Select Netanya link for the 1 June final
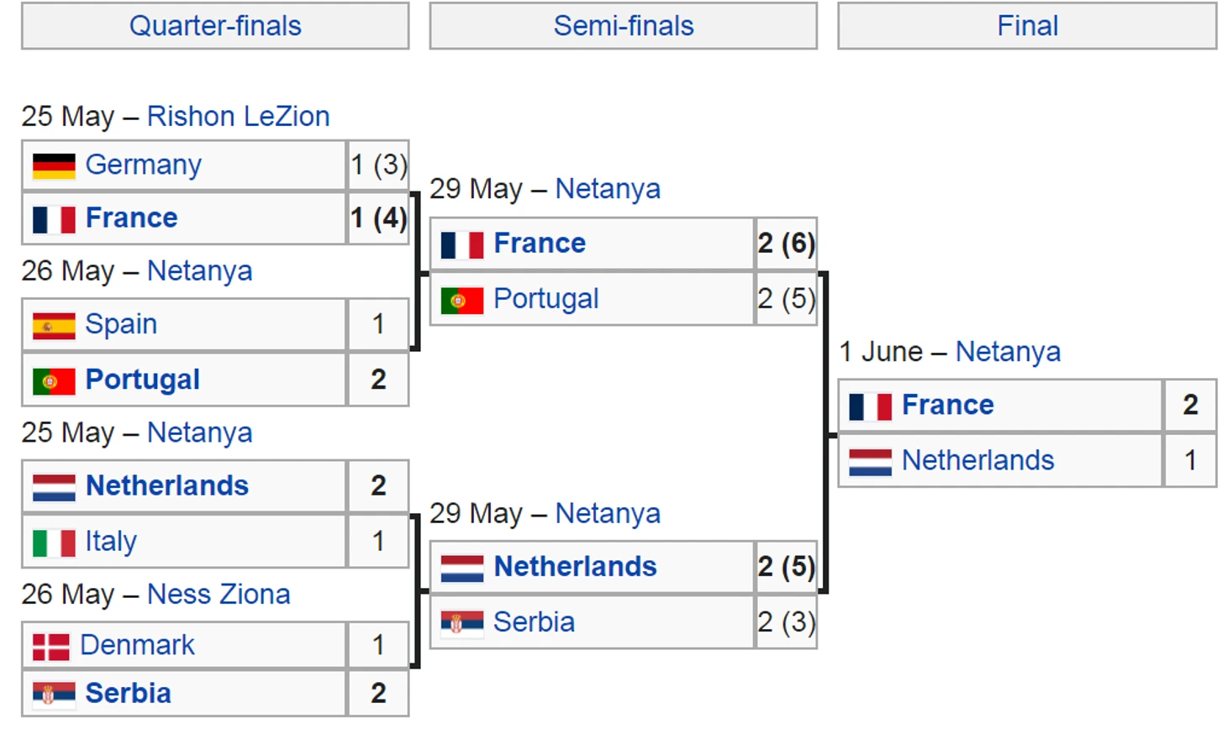The image size is (1227, 734). tap(1008, 352)
